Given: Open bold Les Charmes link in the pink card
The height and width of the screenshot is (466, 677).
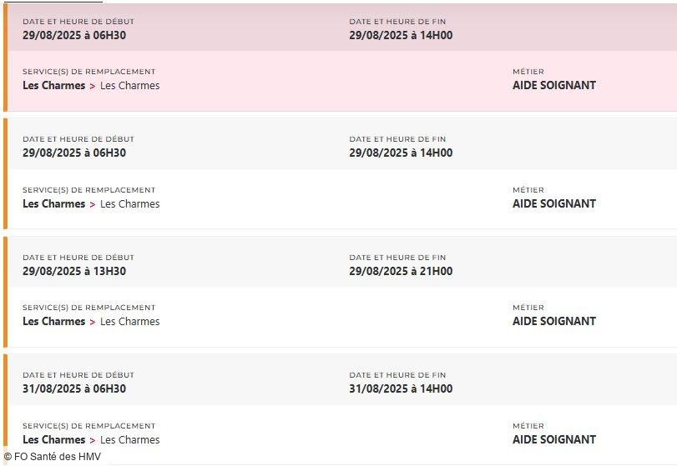Looking at the screenshot, I should click(x=53, y=86).
